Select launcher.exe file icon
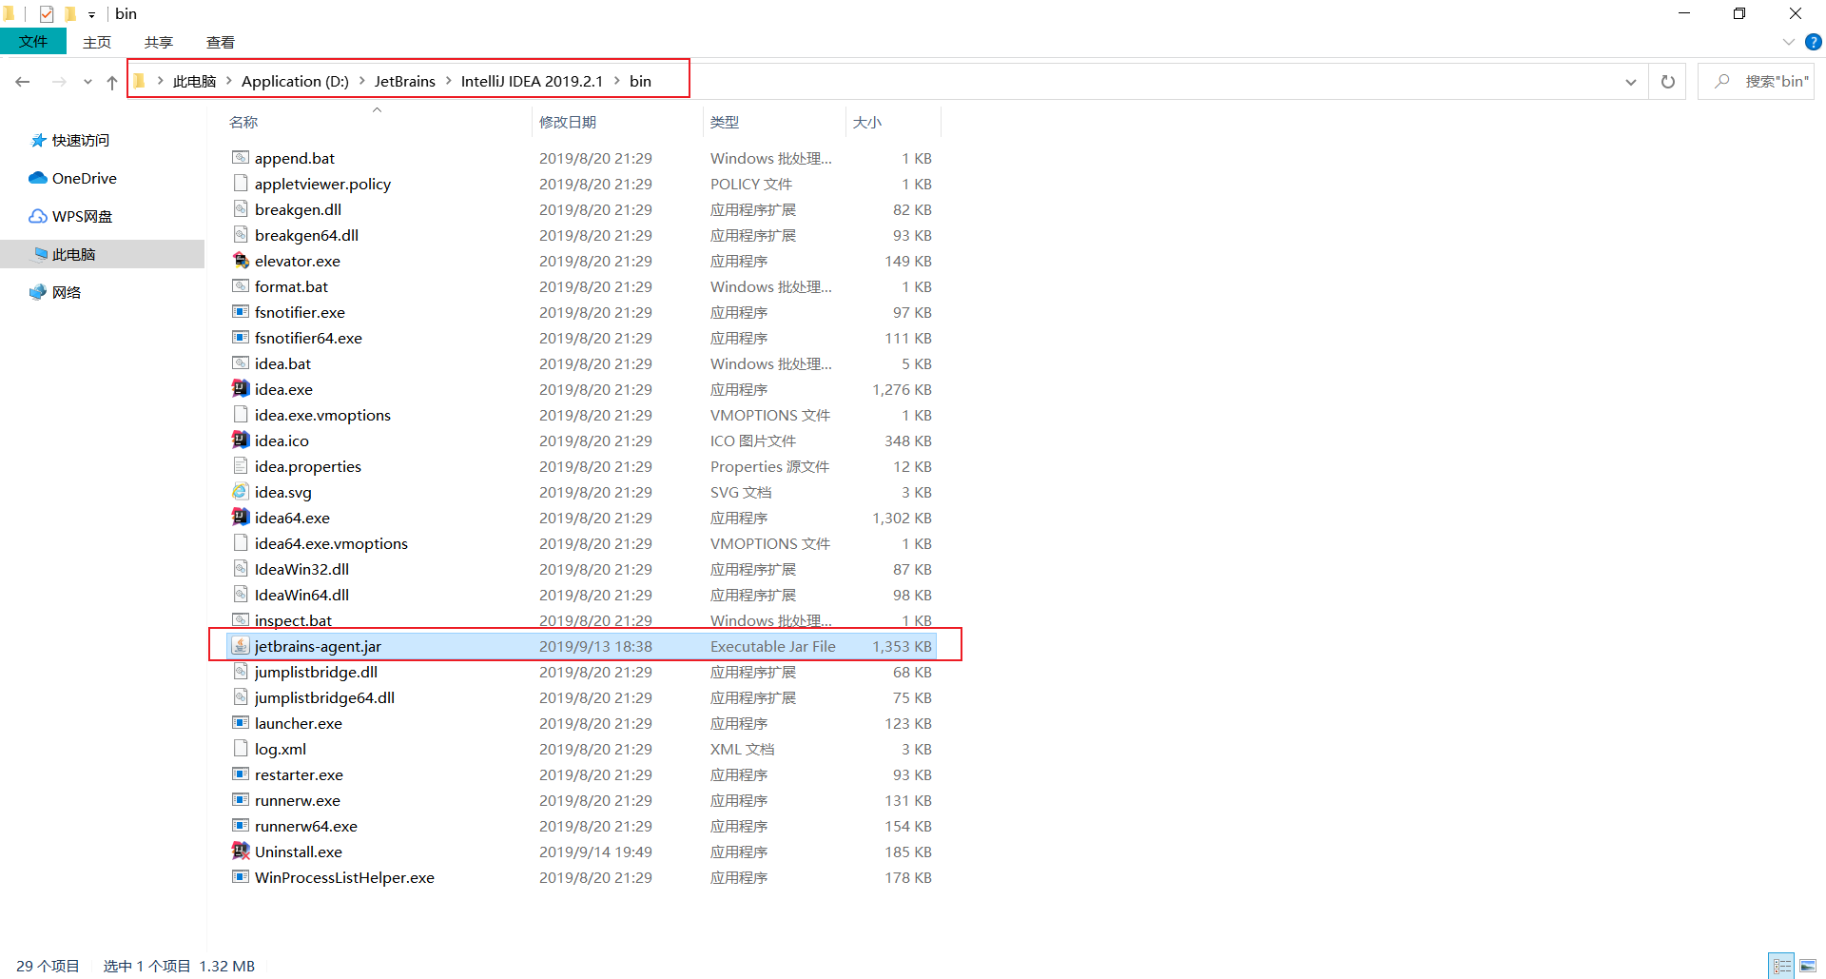The image size is (1826, 979). (x=241, y=722)
